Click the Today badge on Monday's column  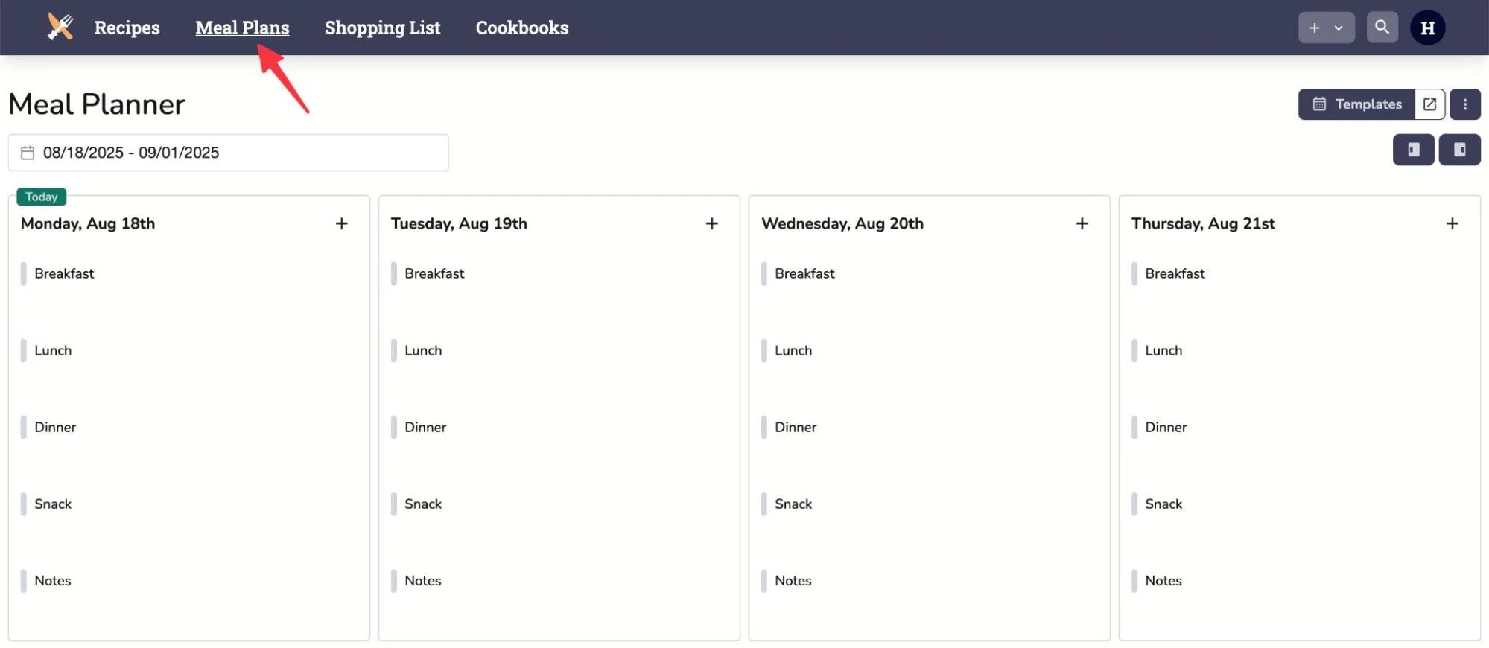tap(41, 196)
